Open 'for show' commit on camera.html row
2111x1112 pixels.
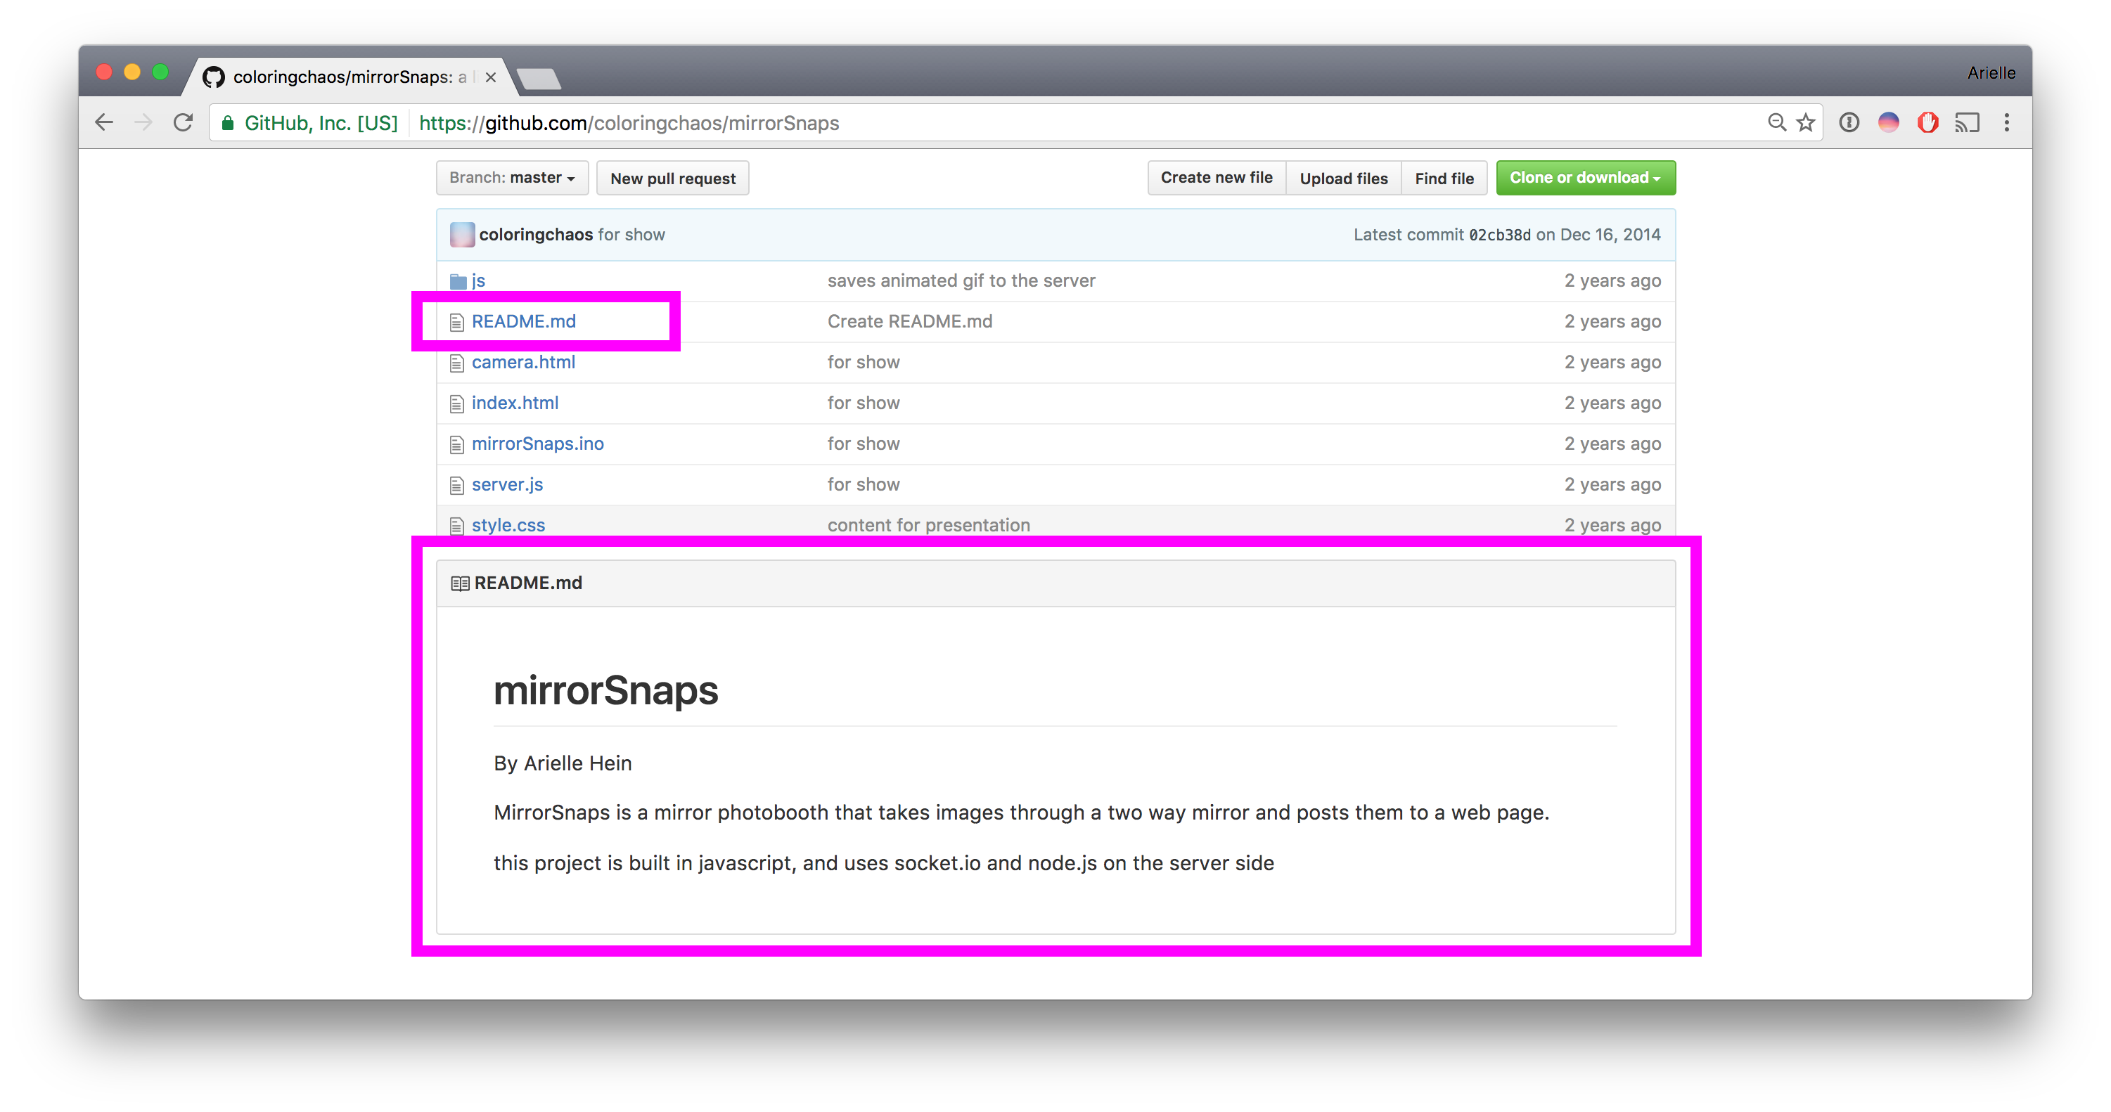863,362
